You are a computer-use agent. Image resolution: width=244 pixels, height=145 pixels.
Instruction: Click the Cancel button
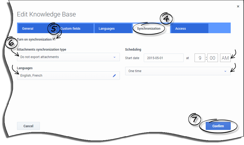click(x=28, y=126)
